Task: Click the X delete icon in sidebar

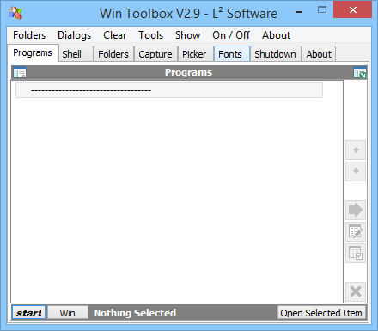Action: click(356, 291)
